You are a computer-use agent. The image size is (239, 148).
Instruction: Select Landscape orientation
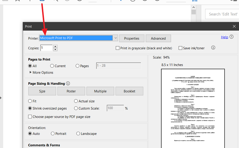78,134
